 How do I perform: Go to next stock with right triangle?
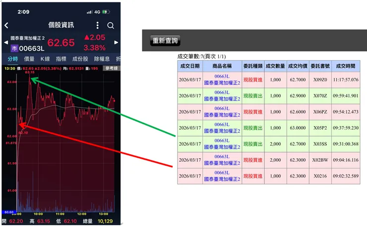click(x=116, y=43)
